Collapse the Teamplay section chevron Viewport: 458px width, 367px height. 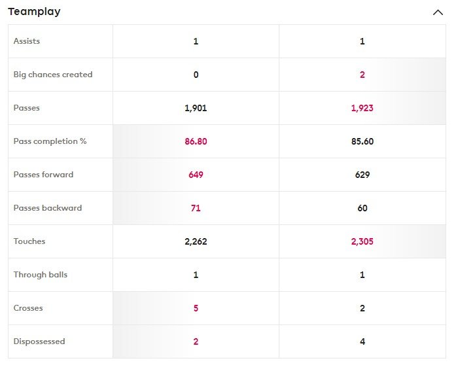(438, 12)
